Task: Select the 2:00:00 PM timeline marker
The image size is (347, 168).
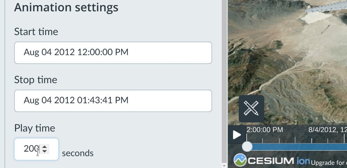Action: (x=265, y=130)
